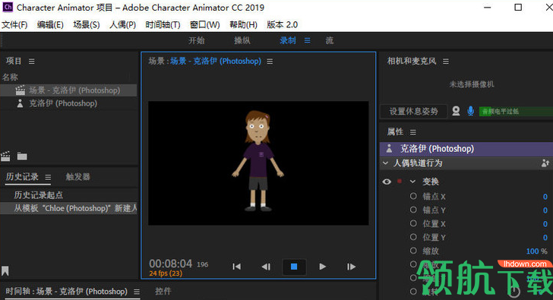Click the new folder icon in project panel
The image size is (553, 300).
(x=22, y=156)
